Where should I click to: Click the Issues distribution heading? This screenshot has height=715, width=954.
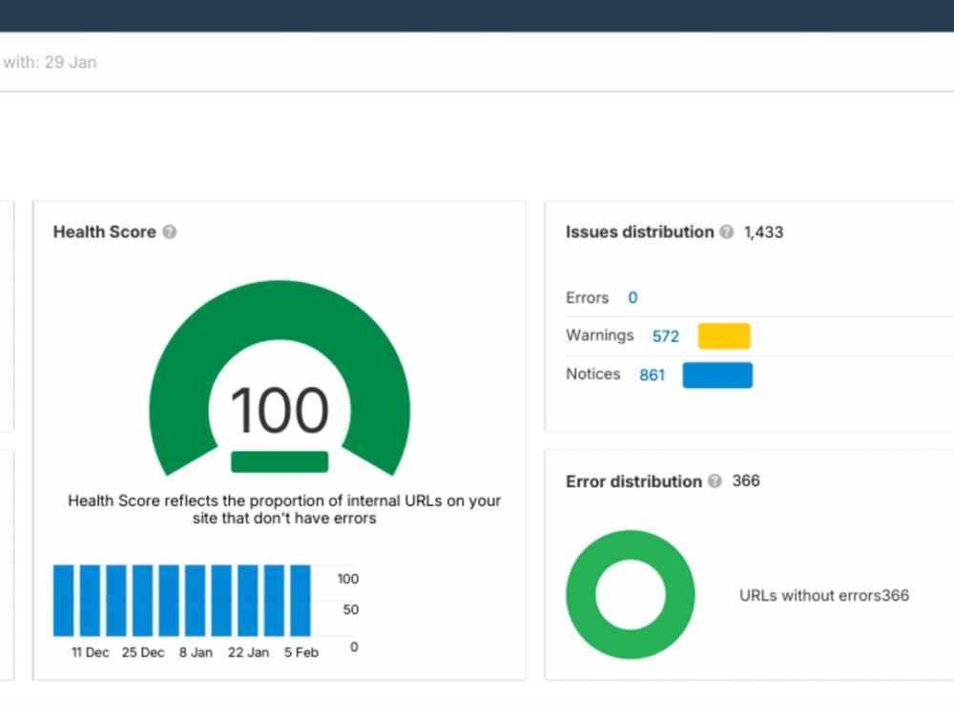(639, 232)
